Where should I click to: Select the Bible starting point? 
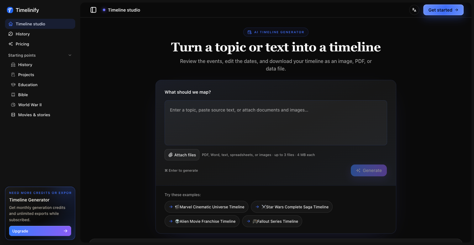click(x=41, y=95)
